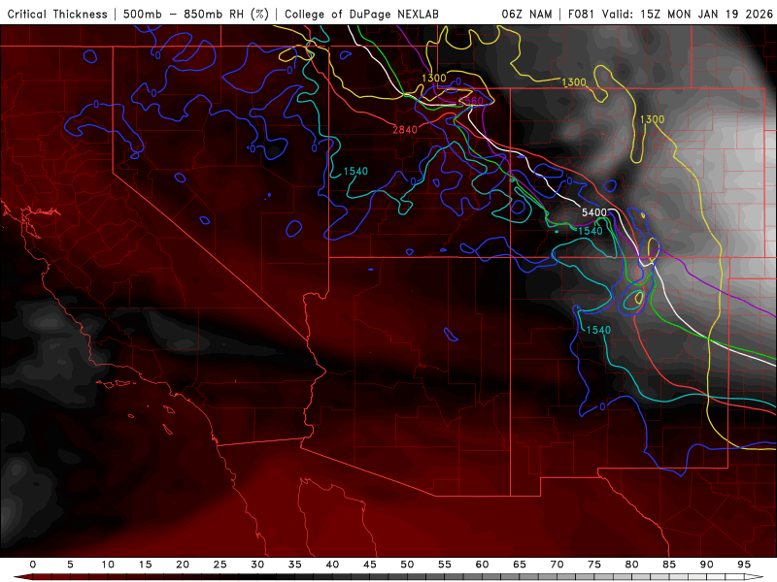The width and height of the screenshot is (777, 582).
Task: Select the '25' tick label on the legend
Action: coord(220,565)
